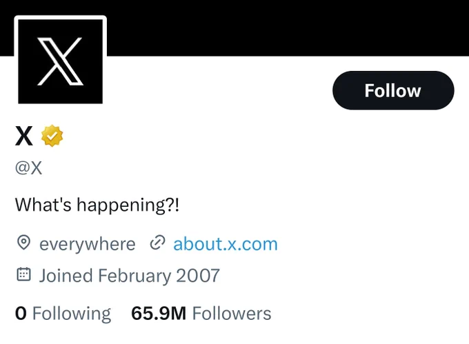469x344 pixels.
Task: Click the calendar icon beside Joined date
Action: (x=23, y=274)
